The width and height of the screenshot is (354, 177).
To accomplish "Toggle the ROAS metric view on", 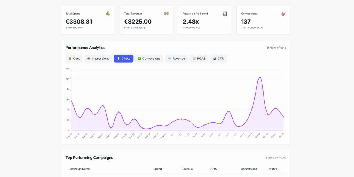I will (199, 58).
